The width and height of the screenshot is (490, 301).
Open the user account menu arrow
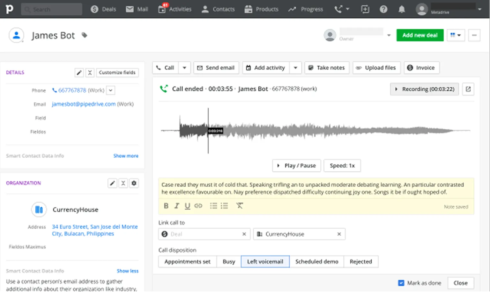click(x=479, y=9)
